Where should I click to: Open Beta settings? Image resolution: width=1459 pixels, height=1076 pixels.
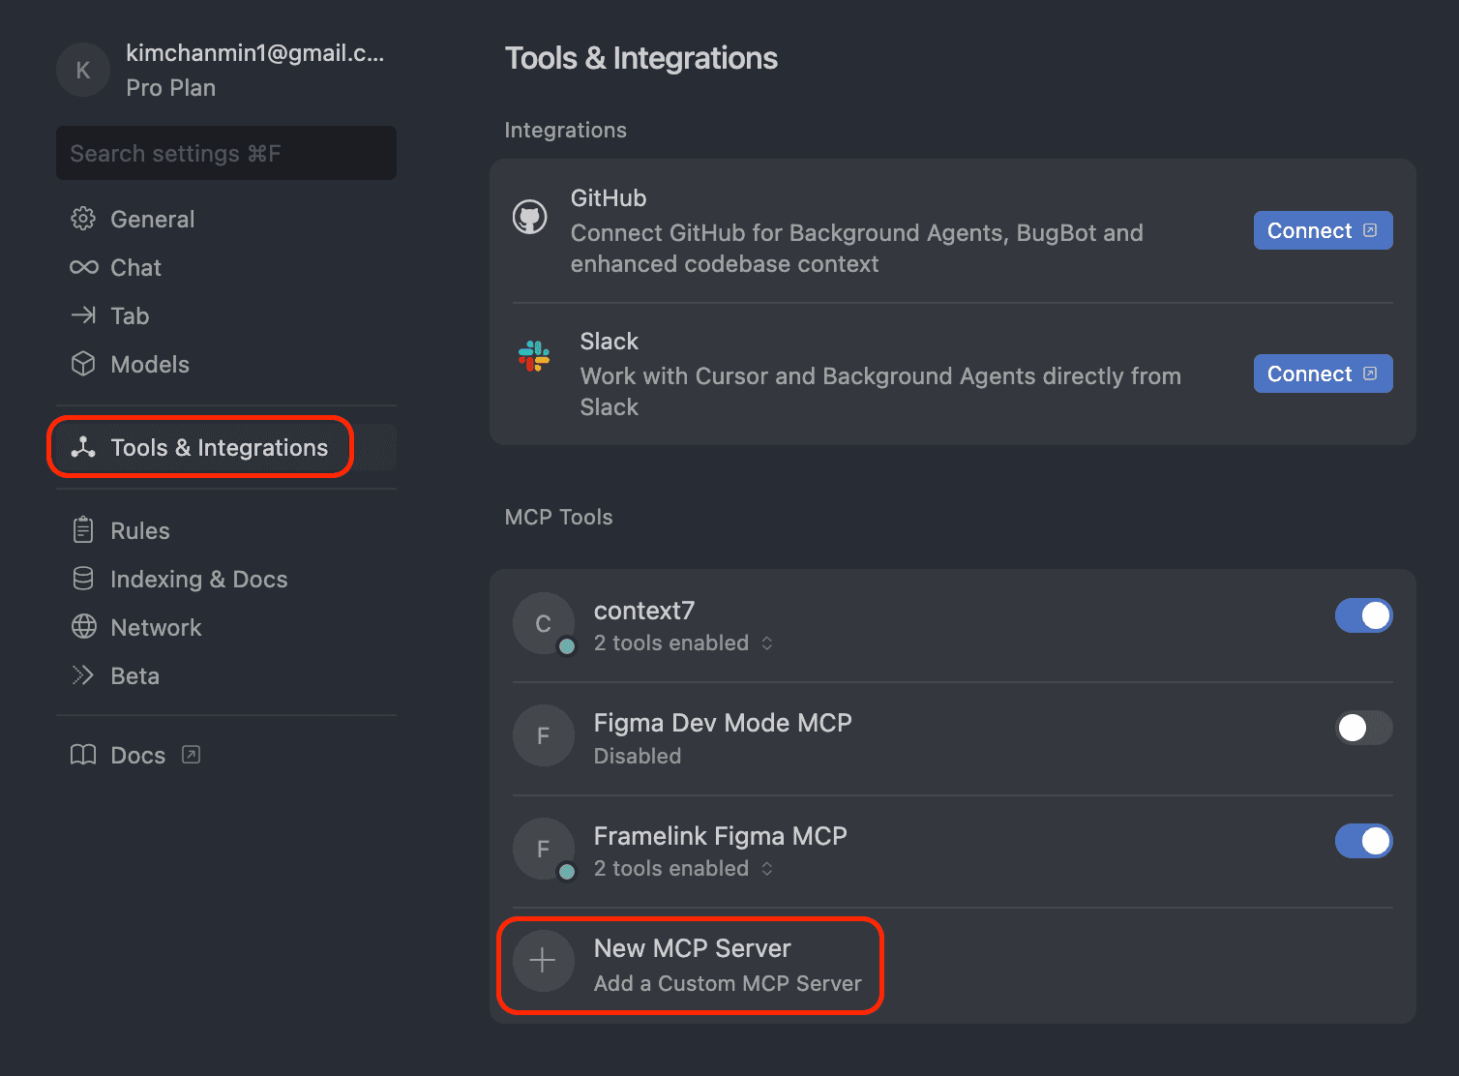tap(226, 675)
